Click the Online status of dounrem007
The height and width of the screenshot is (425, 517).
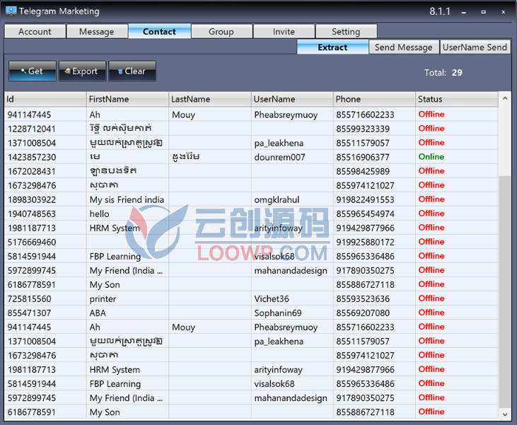point(431,156)
